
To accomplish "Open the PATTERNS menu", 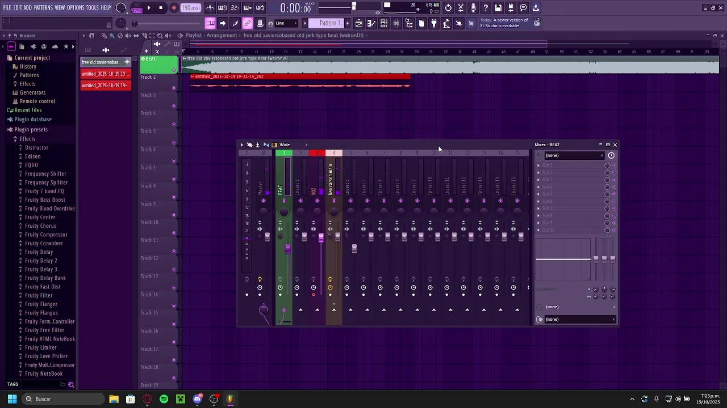I will 43,7.
